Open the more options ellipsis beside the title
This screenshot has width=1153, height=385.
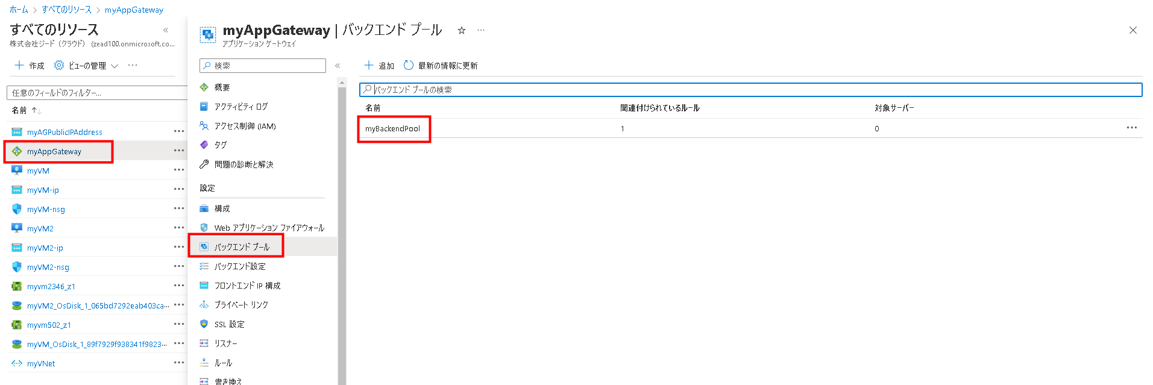click(x=481, y=30)
